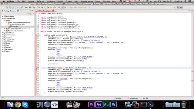This screenshot has height=109, width=194.
Task: Click the public void onEnable() method line
Action: pyautogui.click(x=56, y=35)
